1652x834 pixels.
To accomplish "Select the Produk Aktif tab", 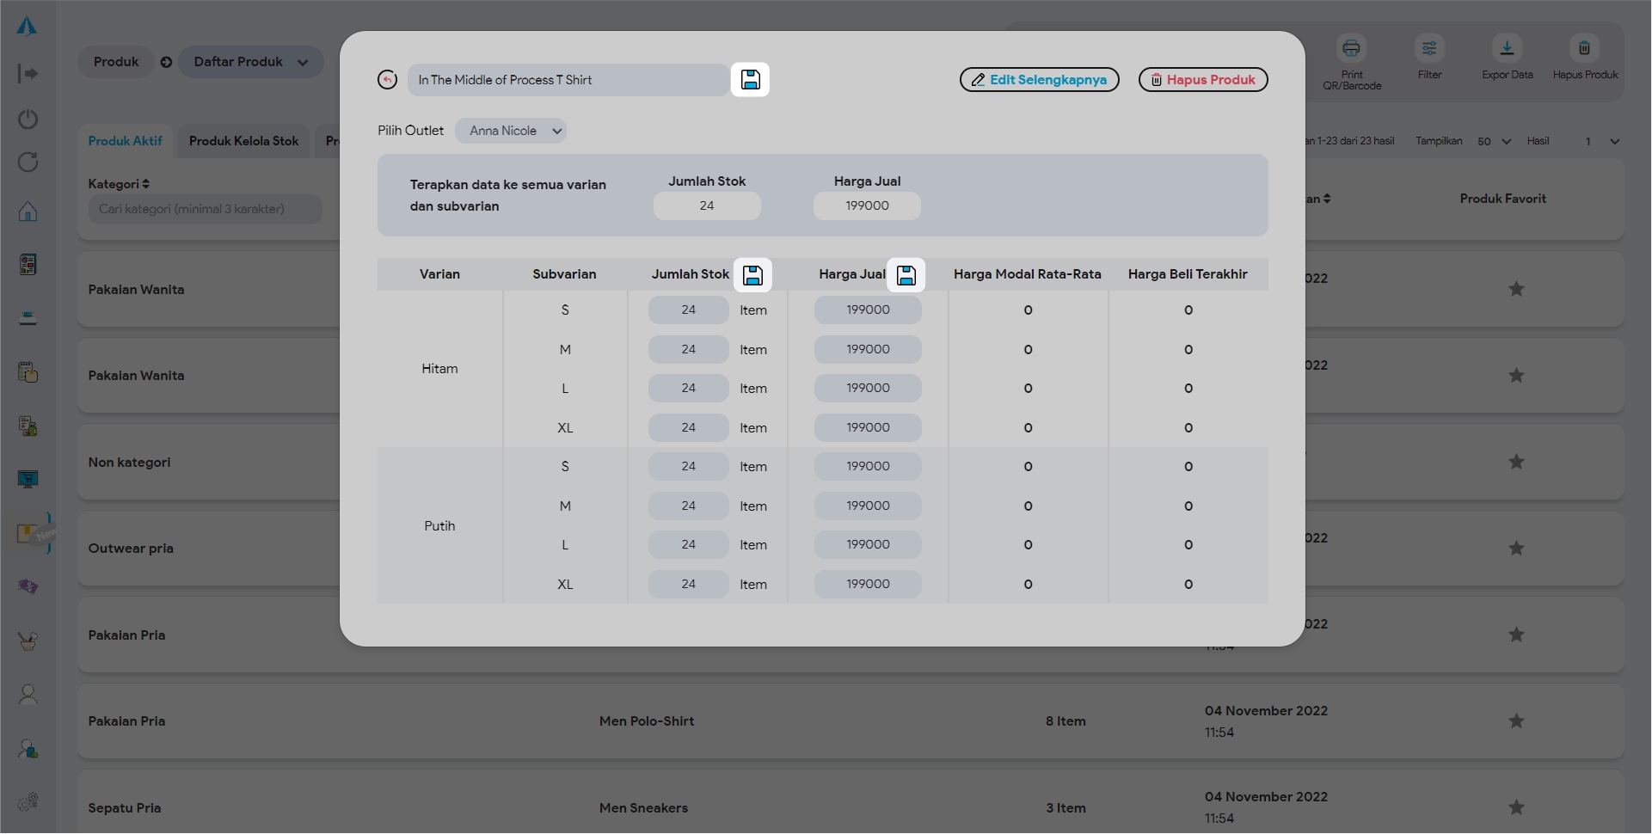I will tap(125, 141).
